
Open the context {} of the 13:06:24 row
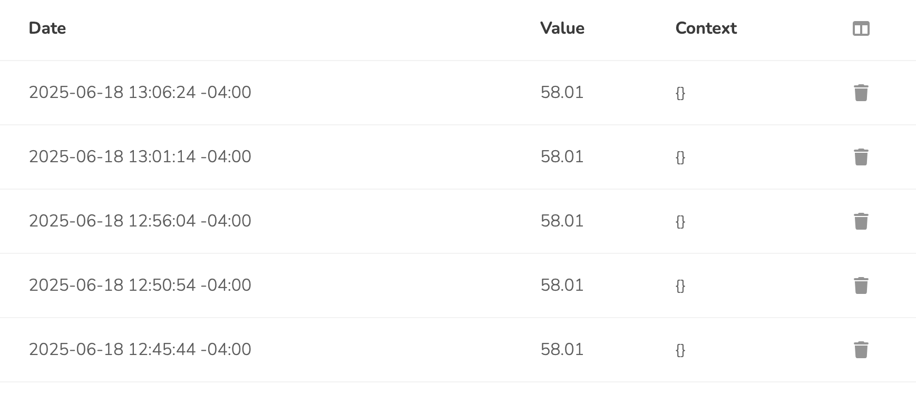point(680,93)
